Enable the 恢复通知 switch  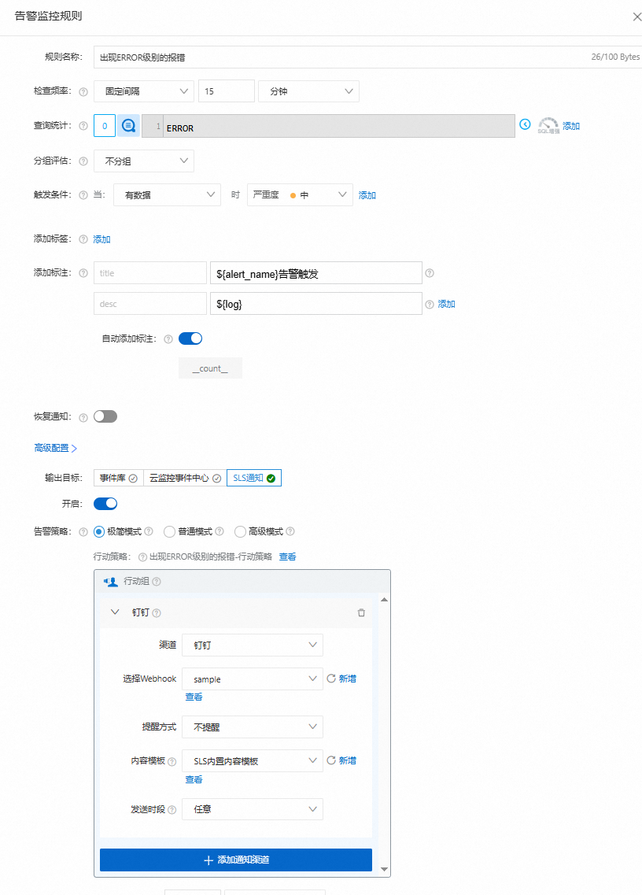[x=105, y=416]
